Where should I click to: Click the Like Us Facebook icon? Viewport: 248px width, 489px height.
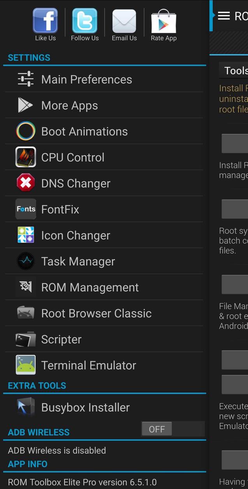pyautogui.click(x=45, y=21)
